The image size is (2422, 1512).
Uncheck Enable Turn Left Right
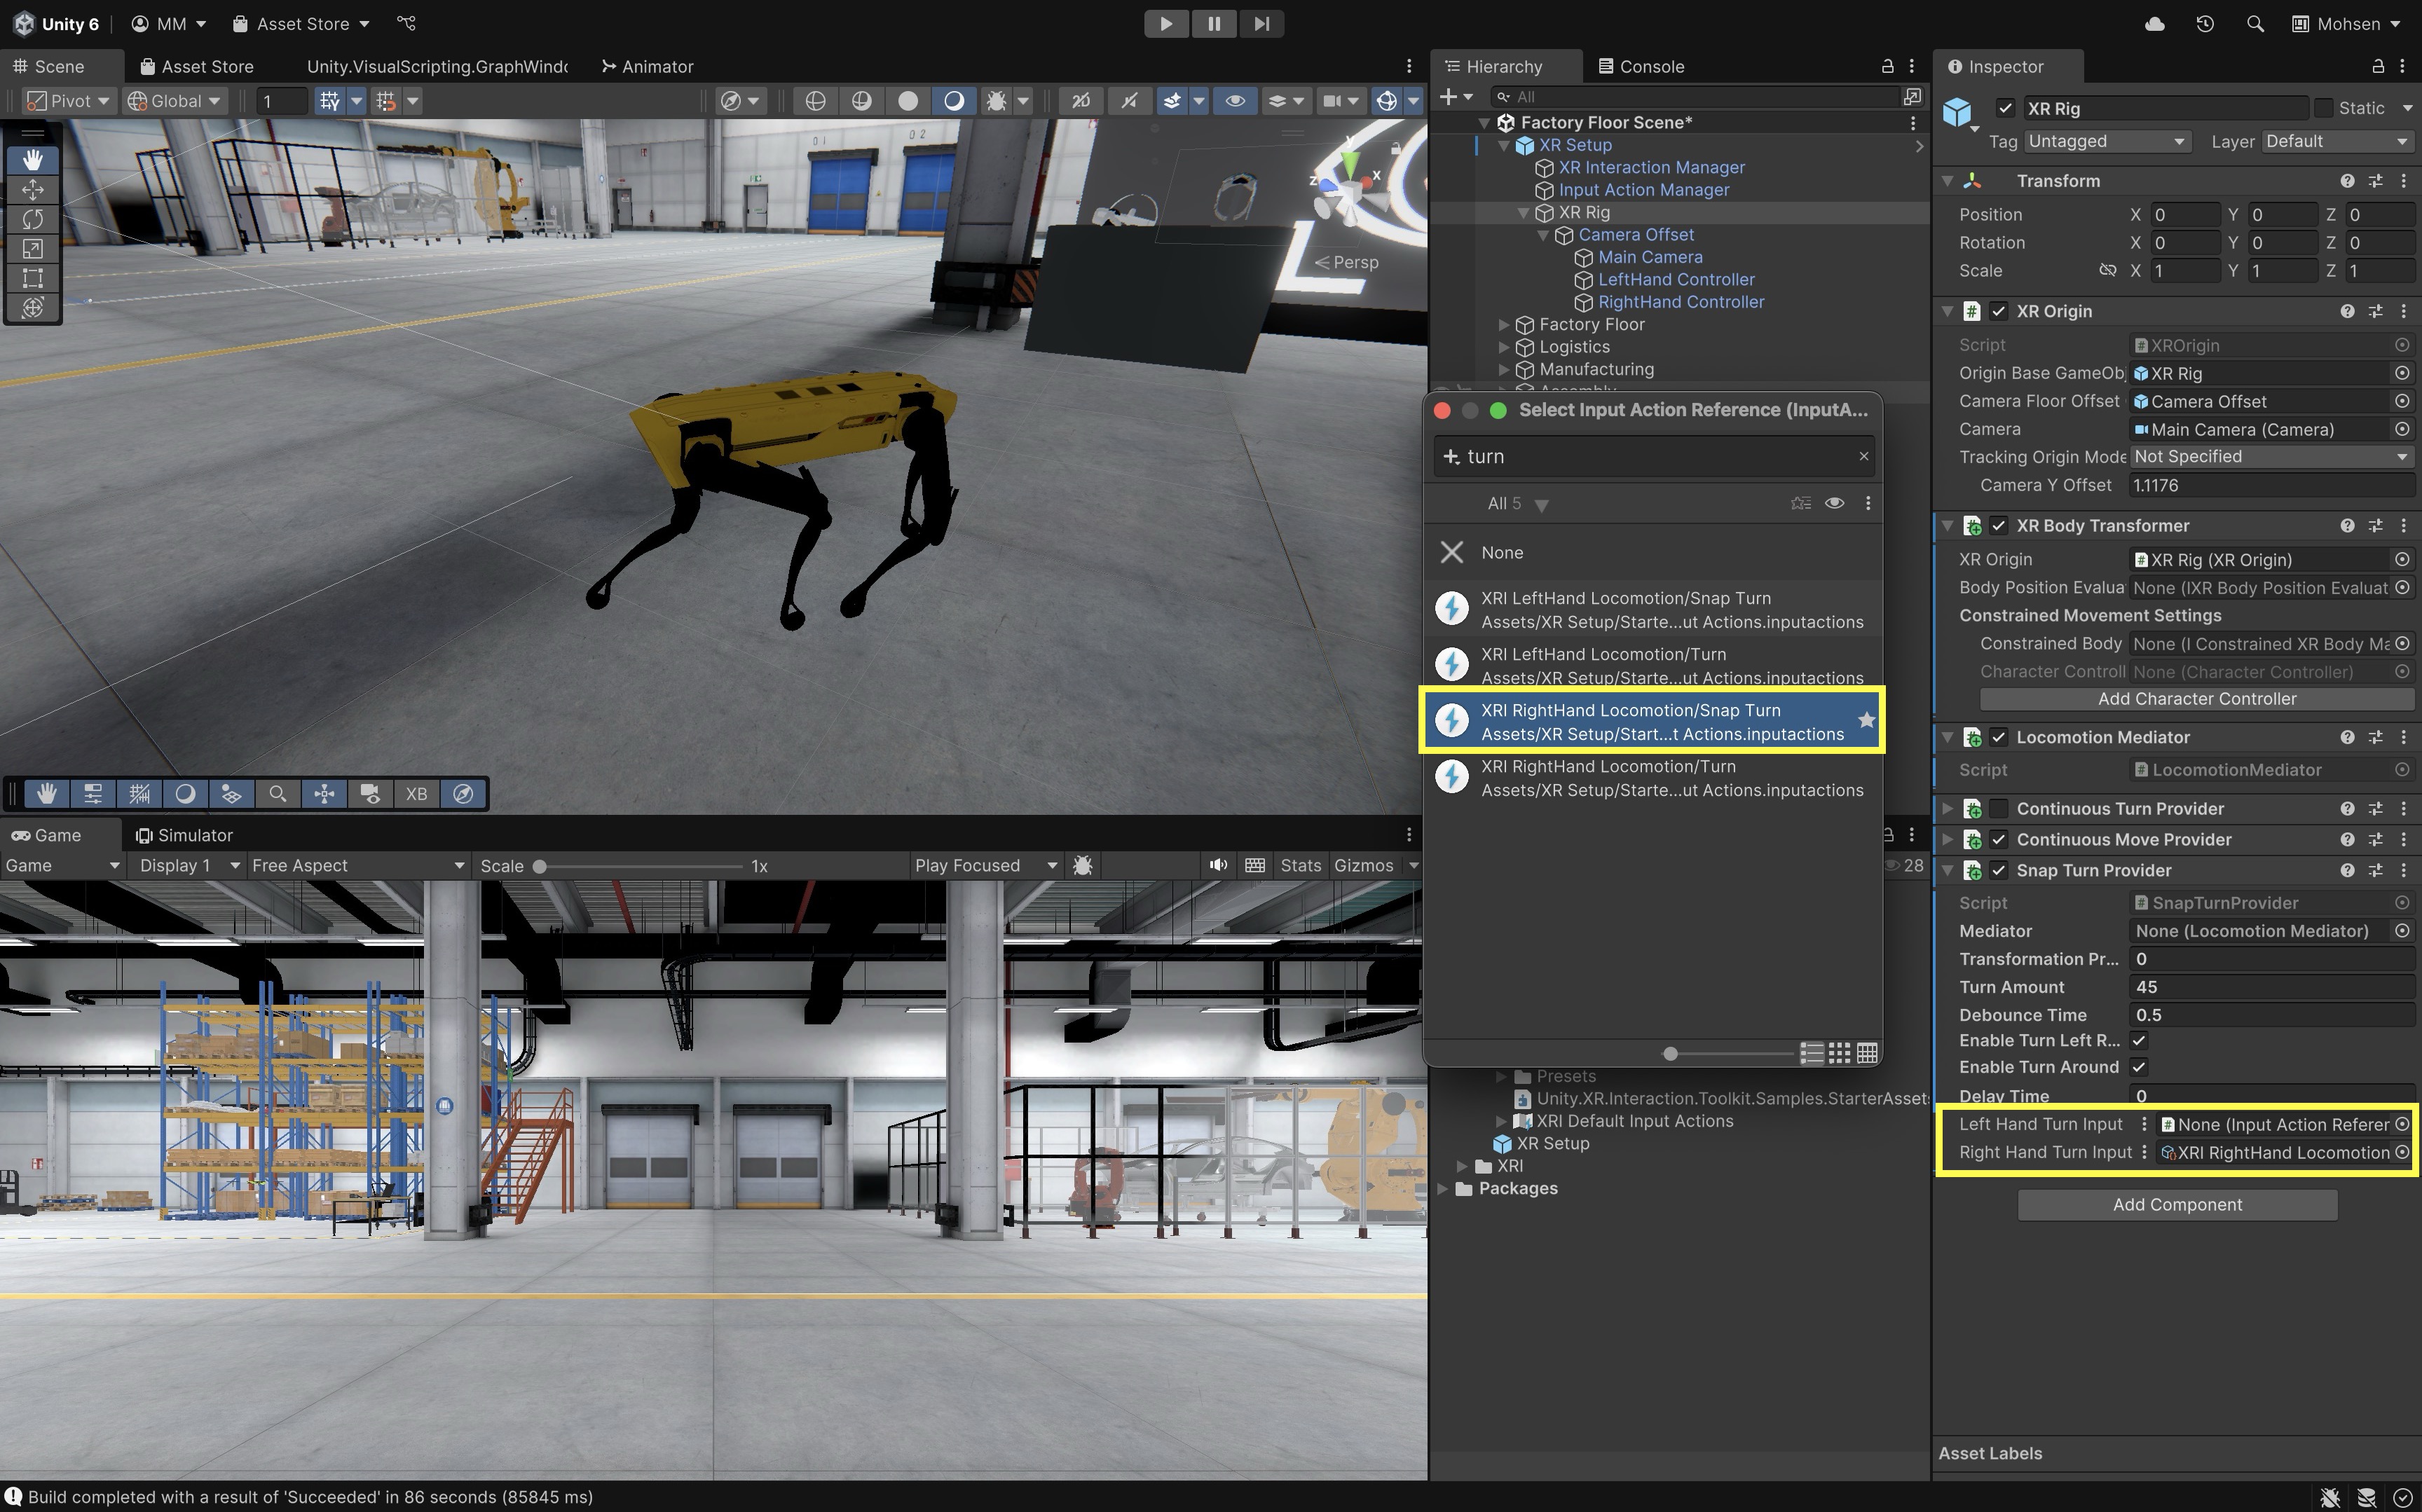coord(2139,1040)
